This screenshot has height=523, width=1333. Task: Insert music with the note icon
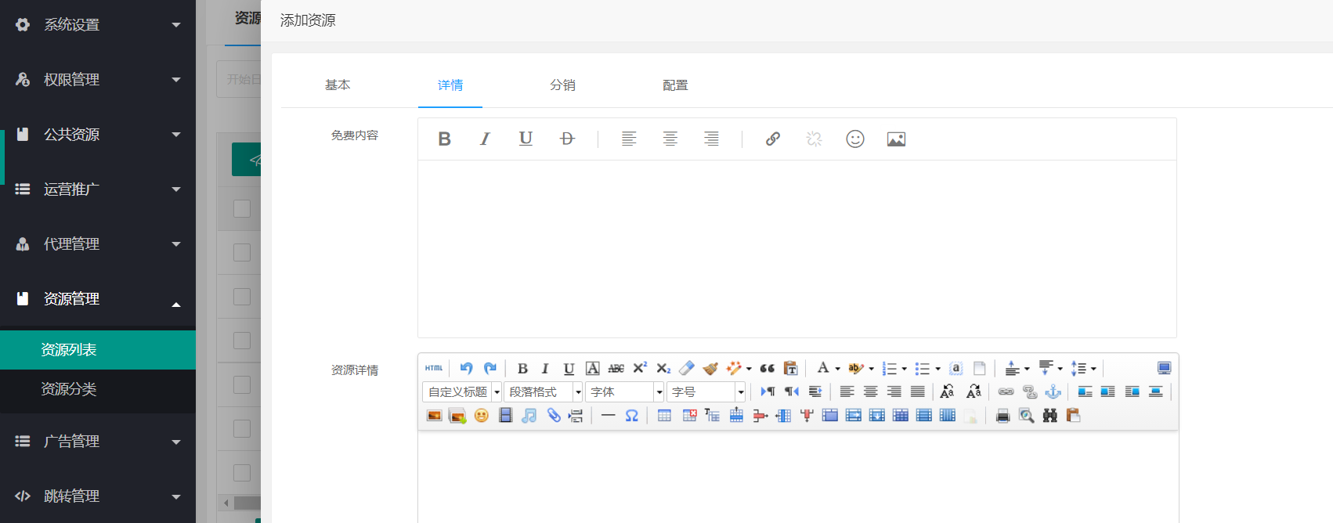click(529, 416)
